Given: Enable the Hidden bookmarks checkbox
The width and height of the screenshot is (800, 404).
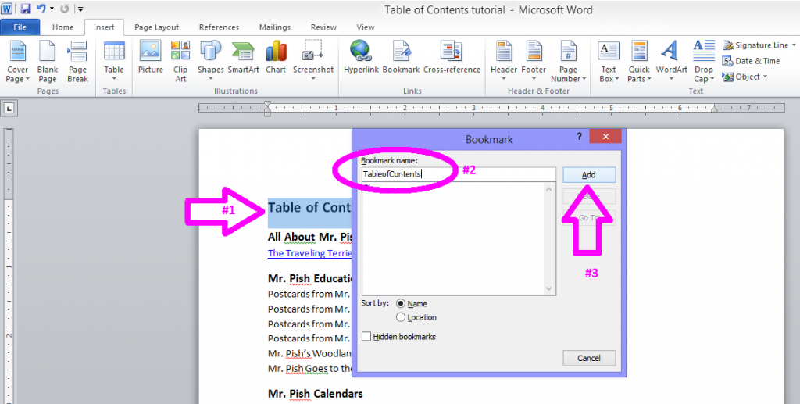Looking at the screenshot, I should (x=366, y=337).
